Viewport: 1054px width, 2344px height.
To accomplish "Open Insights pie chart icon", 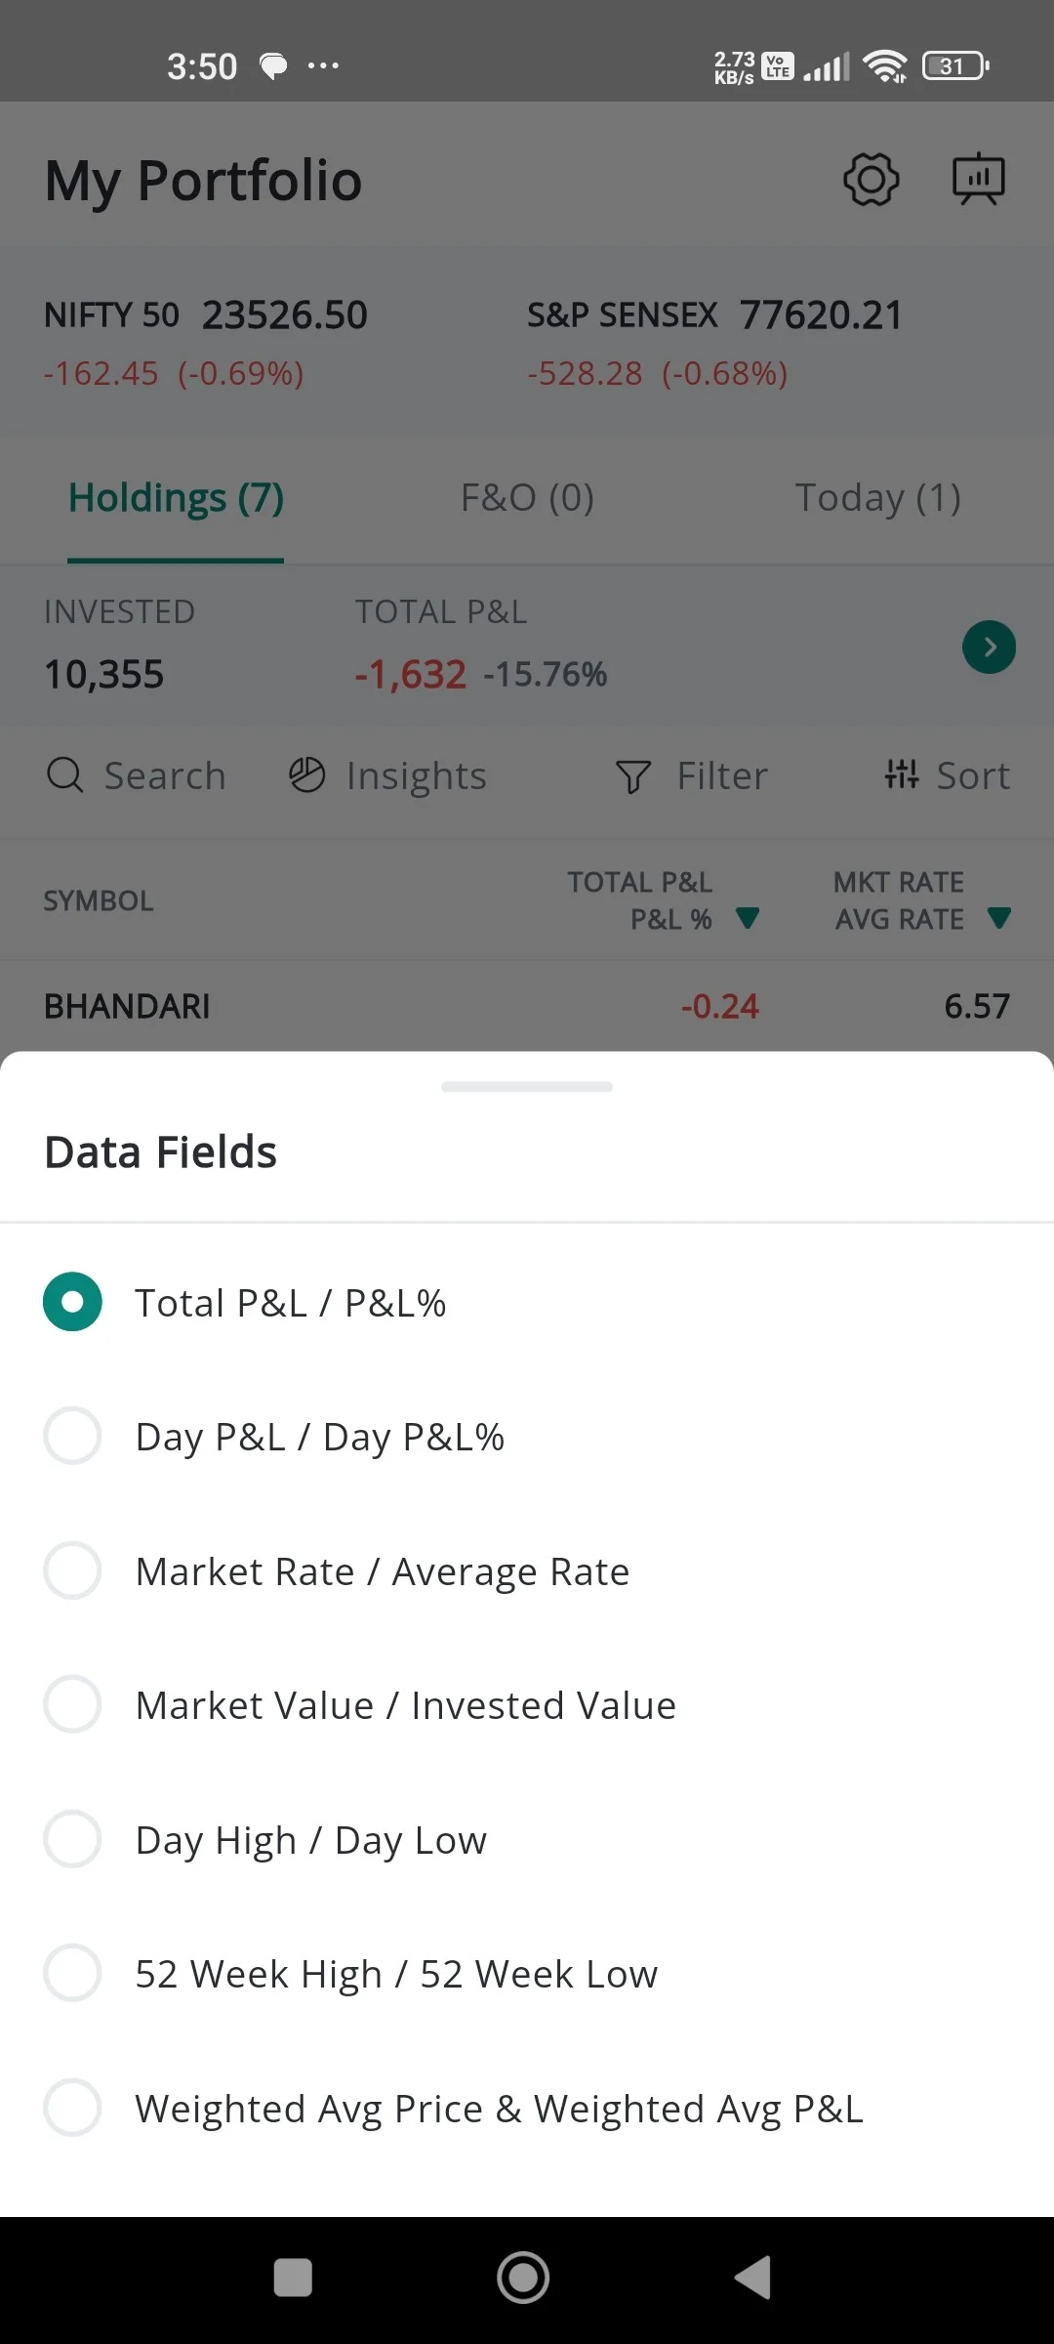I will click(306, 775).
